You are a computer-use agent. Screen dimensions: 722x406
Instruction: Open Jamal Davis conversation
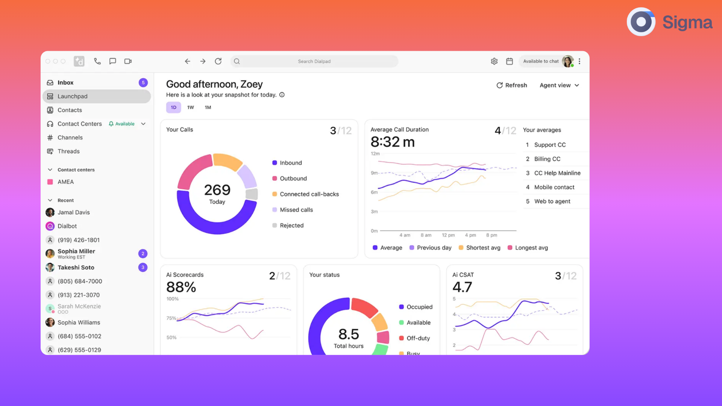(97, 212)
